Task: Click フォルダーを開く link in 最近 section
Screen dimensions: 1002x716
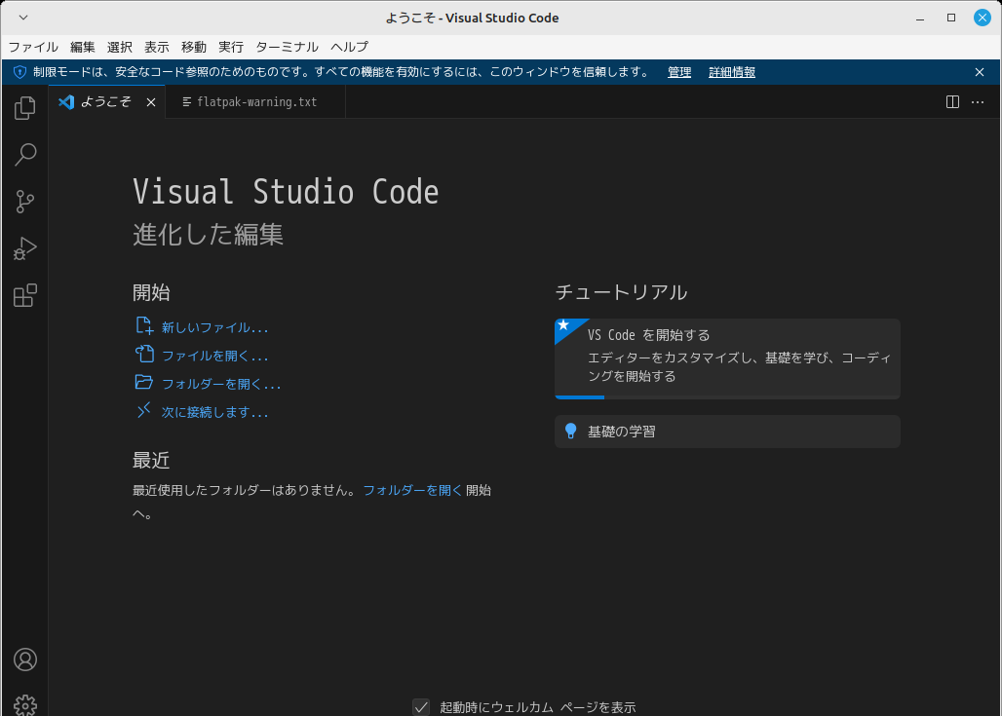Action: click(412, 490)
